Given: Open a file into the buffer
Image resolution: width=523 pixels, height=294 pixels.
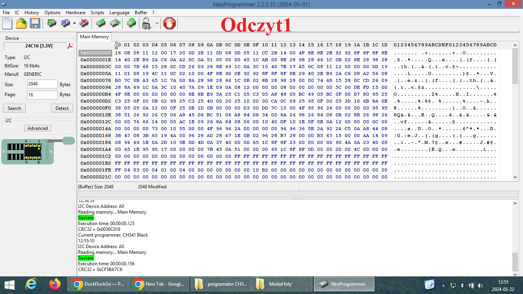Looking at the screenshot, I should pyautogui.click(x=21, y=23).
